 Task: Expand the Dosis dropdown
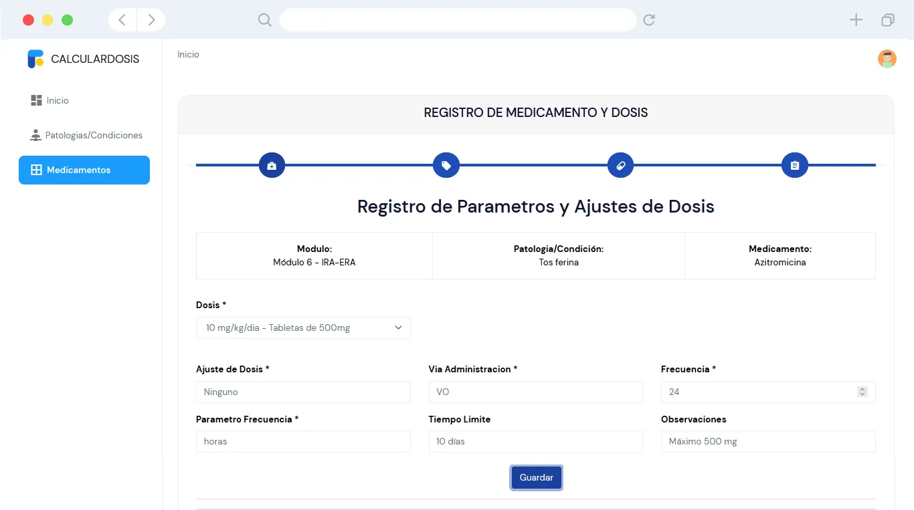[303, 328]
